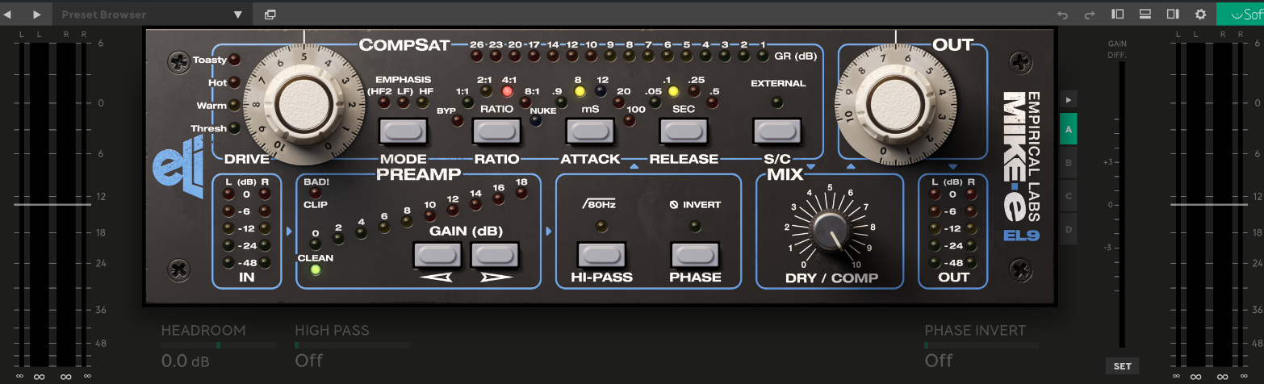This screenshot has height=384, width=1264.
Task: Click blue up triangle below OUT knob left
Action: (850, 167)
